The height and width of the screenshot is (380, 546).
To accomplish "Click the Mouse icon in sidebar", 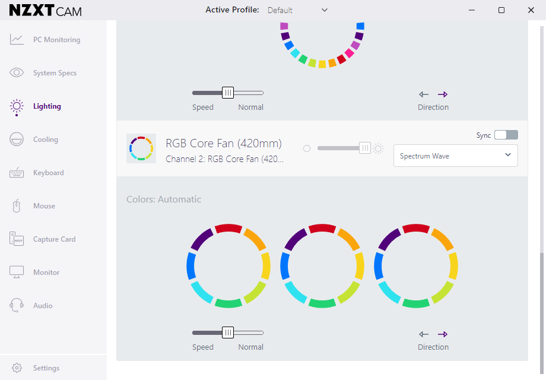I will pos(17,206).
